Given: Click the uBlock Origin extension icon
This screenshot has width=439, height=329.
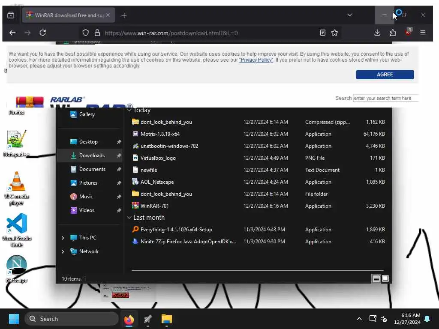Looking at the screenshot, I should 408,32.
